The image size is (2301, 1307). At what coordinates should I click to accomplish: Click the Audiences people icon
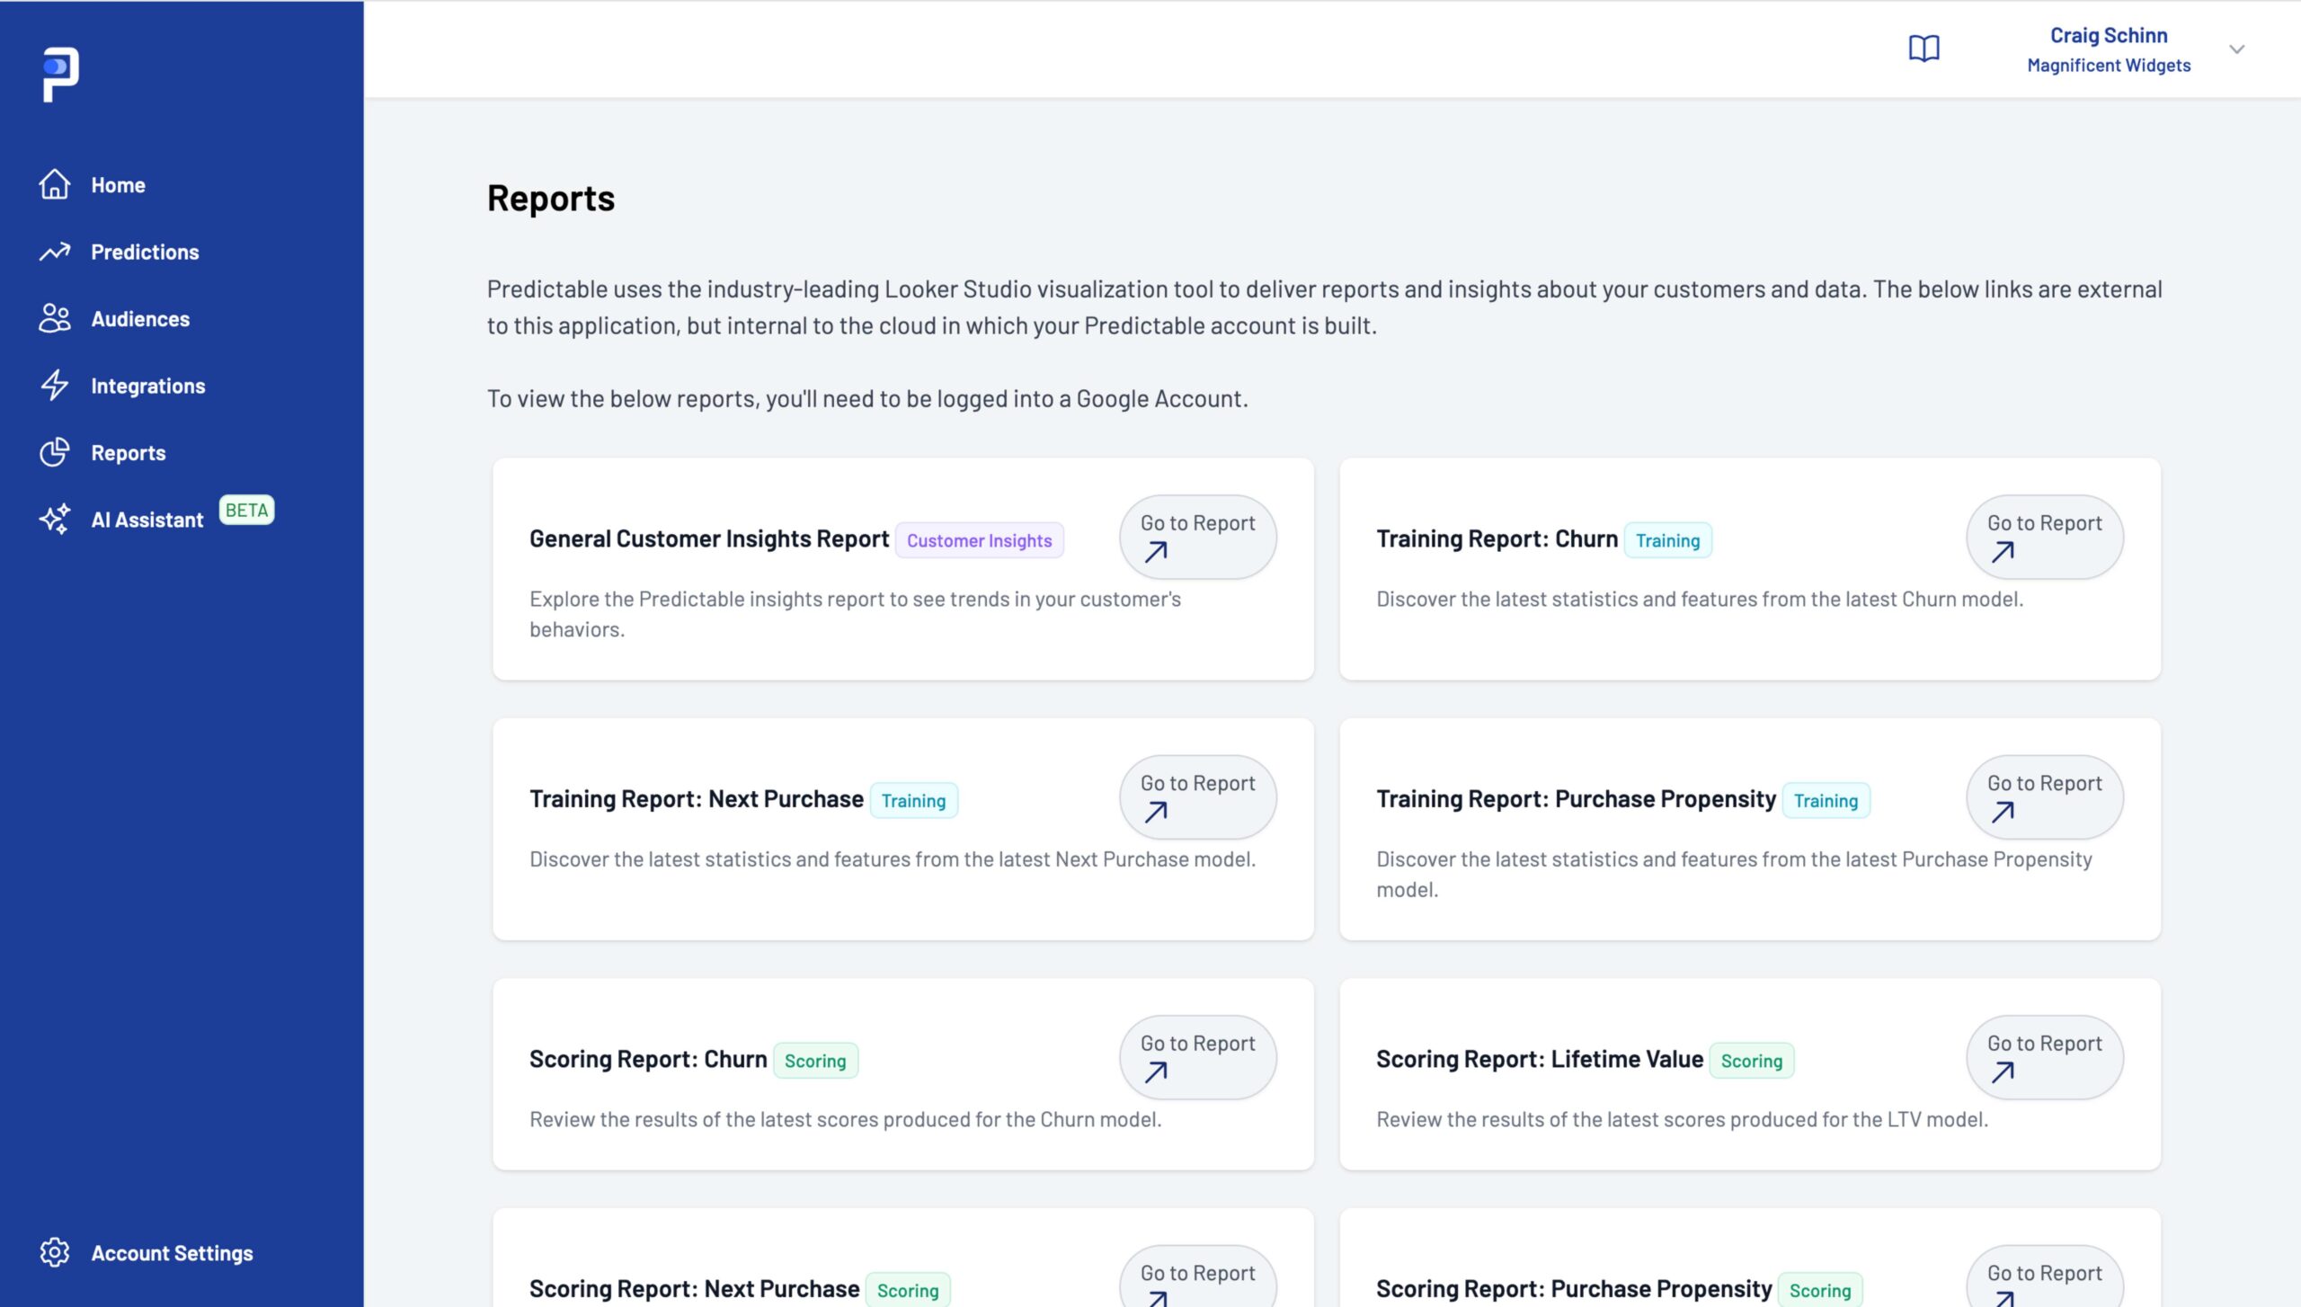point(54,318)
